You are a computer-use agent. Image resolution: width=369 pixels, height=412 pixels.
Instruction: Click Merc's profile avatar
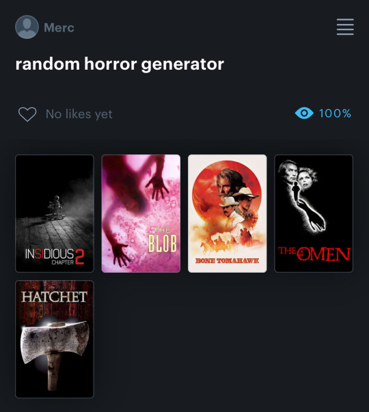tap(27, 27)
